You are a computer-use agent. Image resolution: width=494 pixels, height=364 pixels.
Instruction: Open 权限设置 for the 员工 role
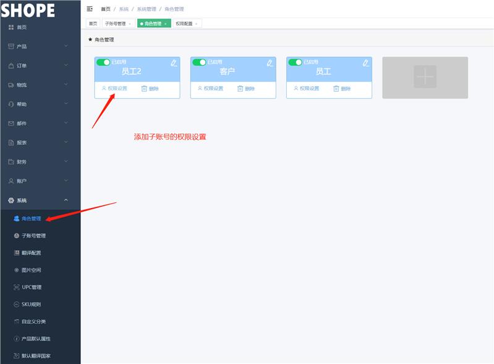(307, 89)
